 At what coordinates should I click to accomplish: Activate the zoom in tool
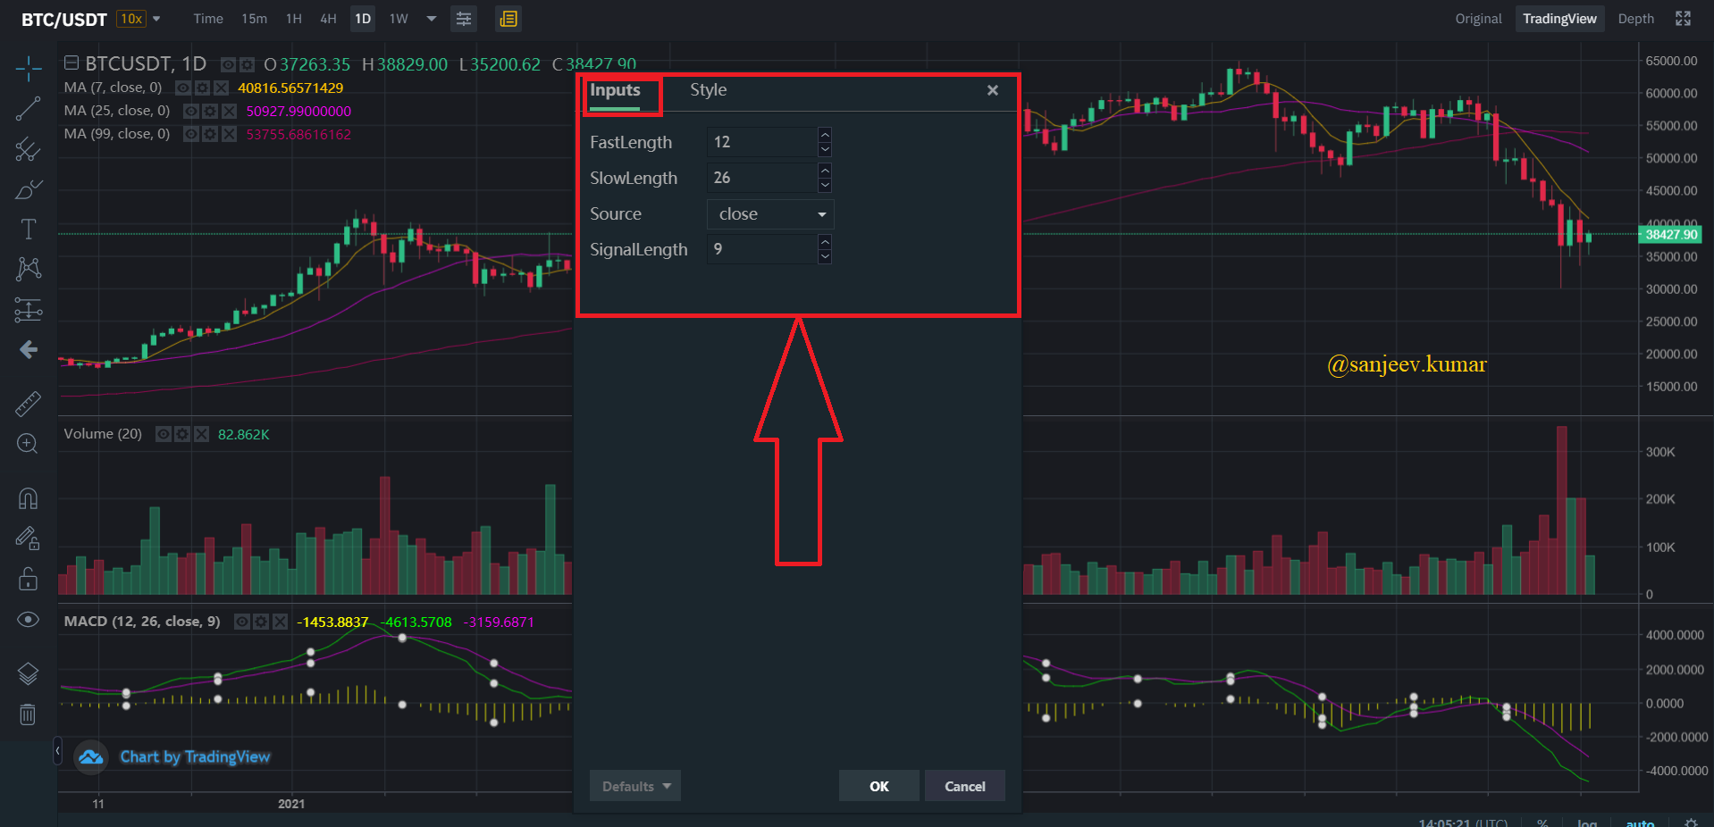(28, 444)
